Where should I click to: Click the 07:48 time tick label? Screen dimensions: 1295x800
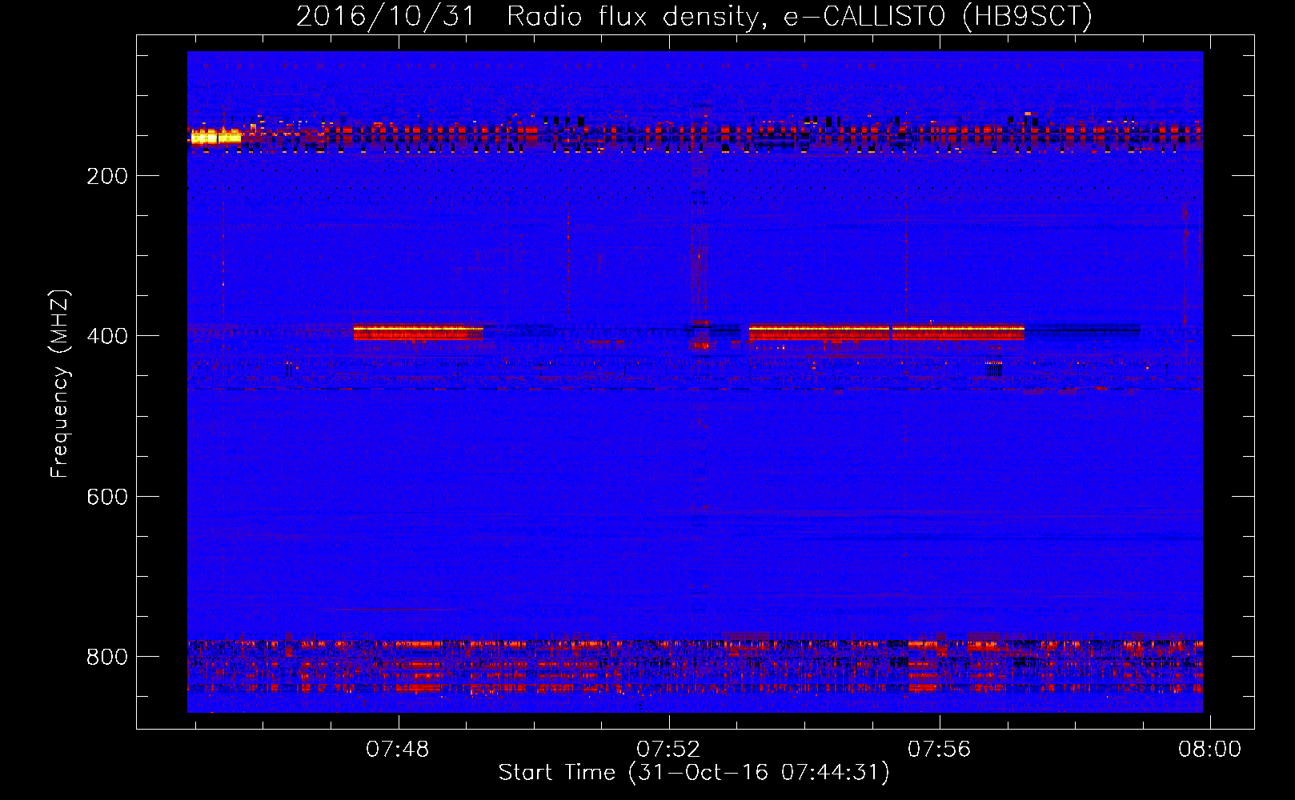pyautogui.click(x=398, y=750)
